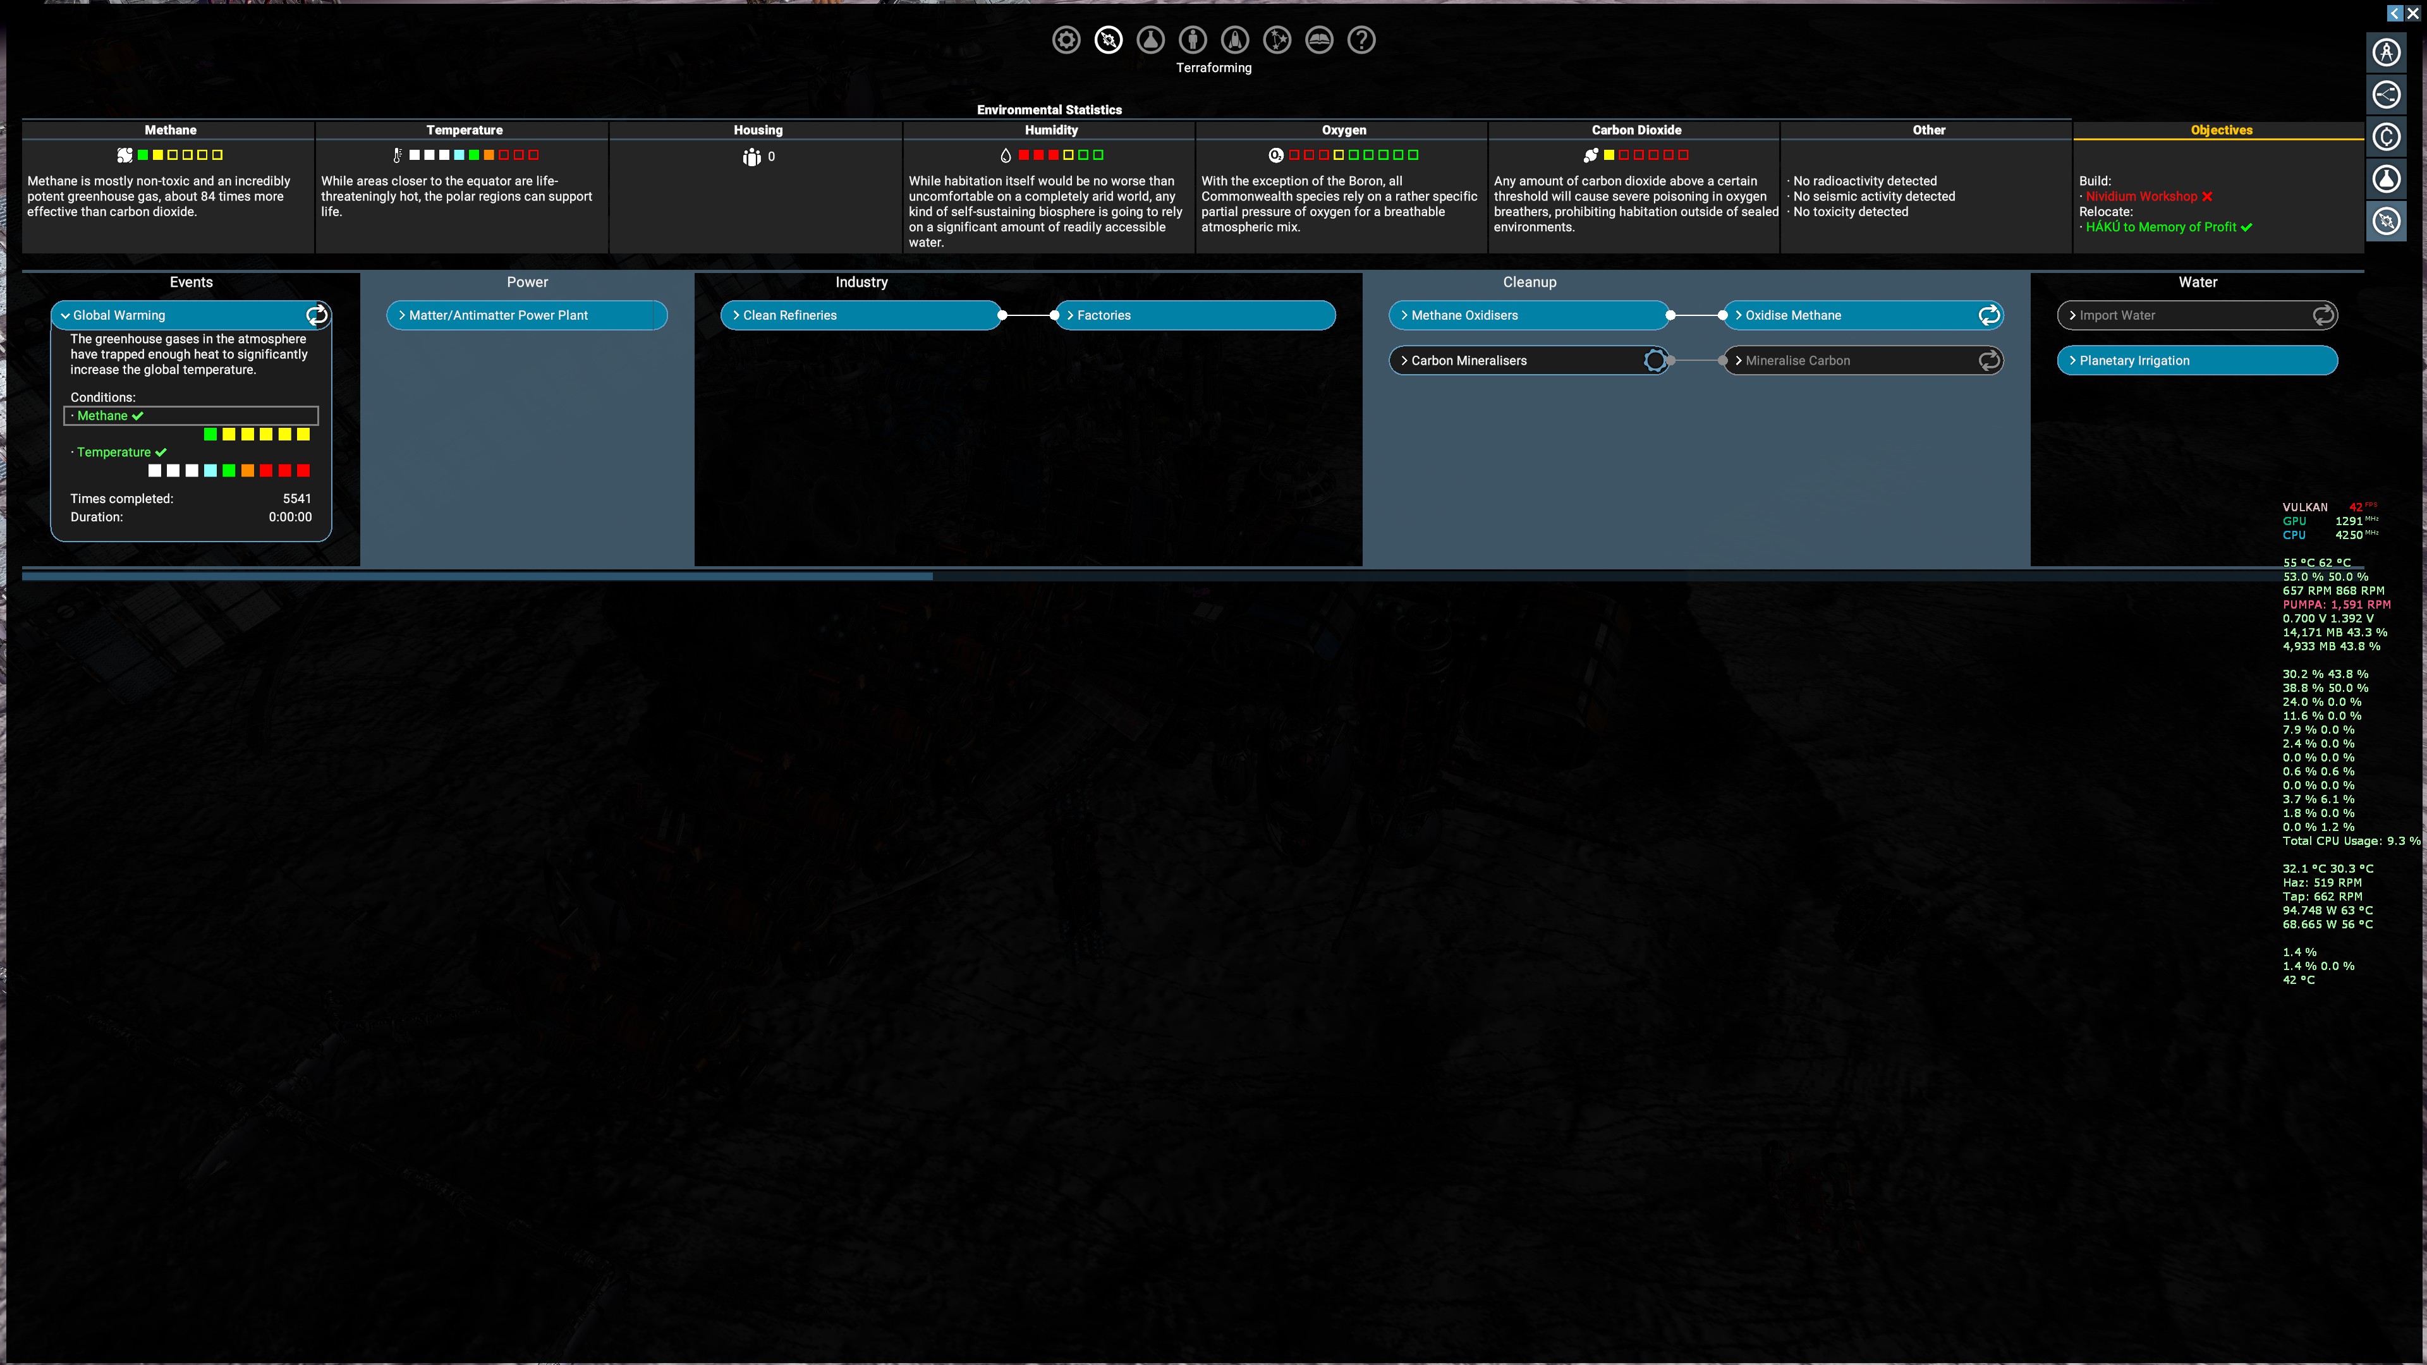Image resolution: width=2427 pixels, height=1365 pixels.
Task: Click the Events section heading
Action: coord(192,282)
